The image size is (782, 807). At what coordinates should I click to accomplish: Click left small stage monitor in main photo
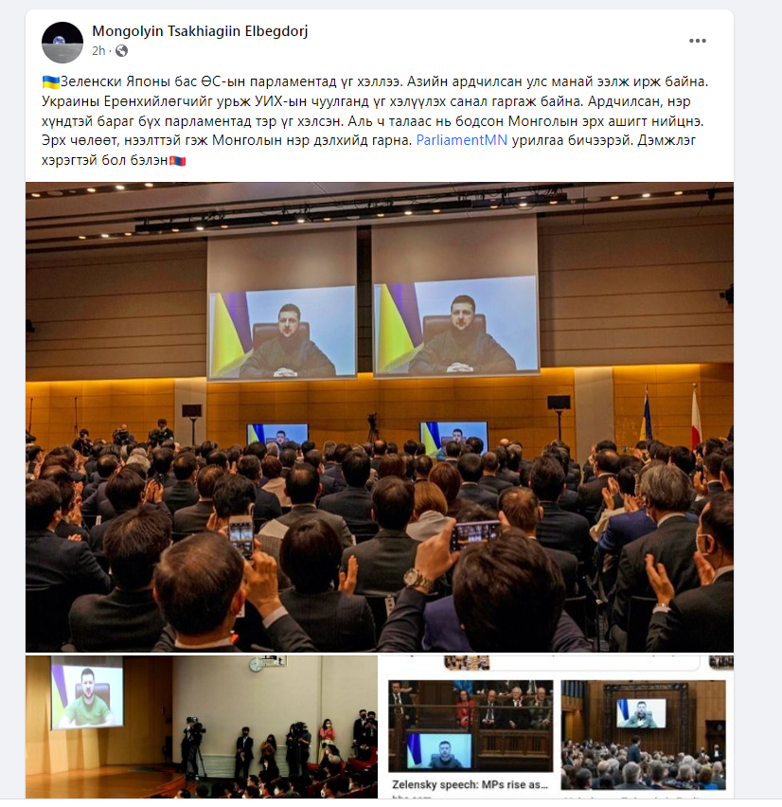coord(277,435)
